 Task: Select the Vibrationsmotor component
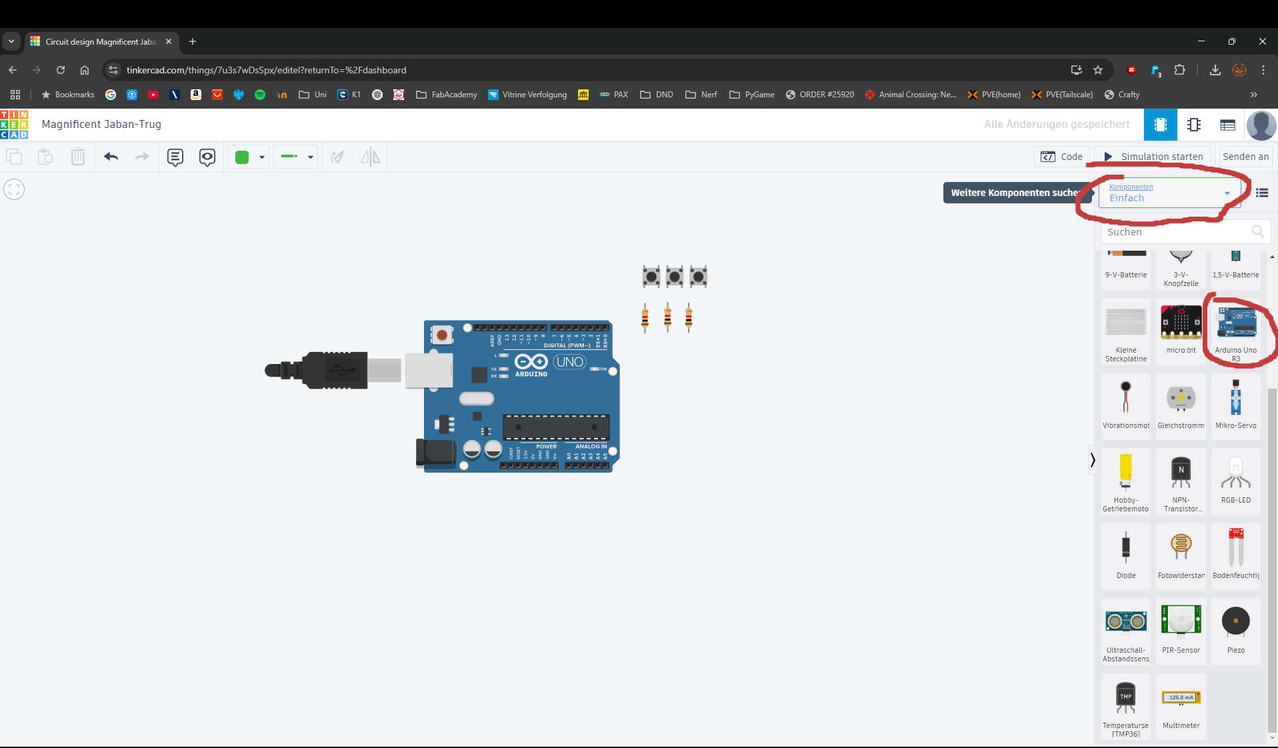[x=1126, y=406]
